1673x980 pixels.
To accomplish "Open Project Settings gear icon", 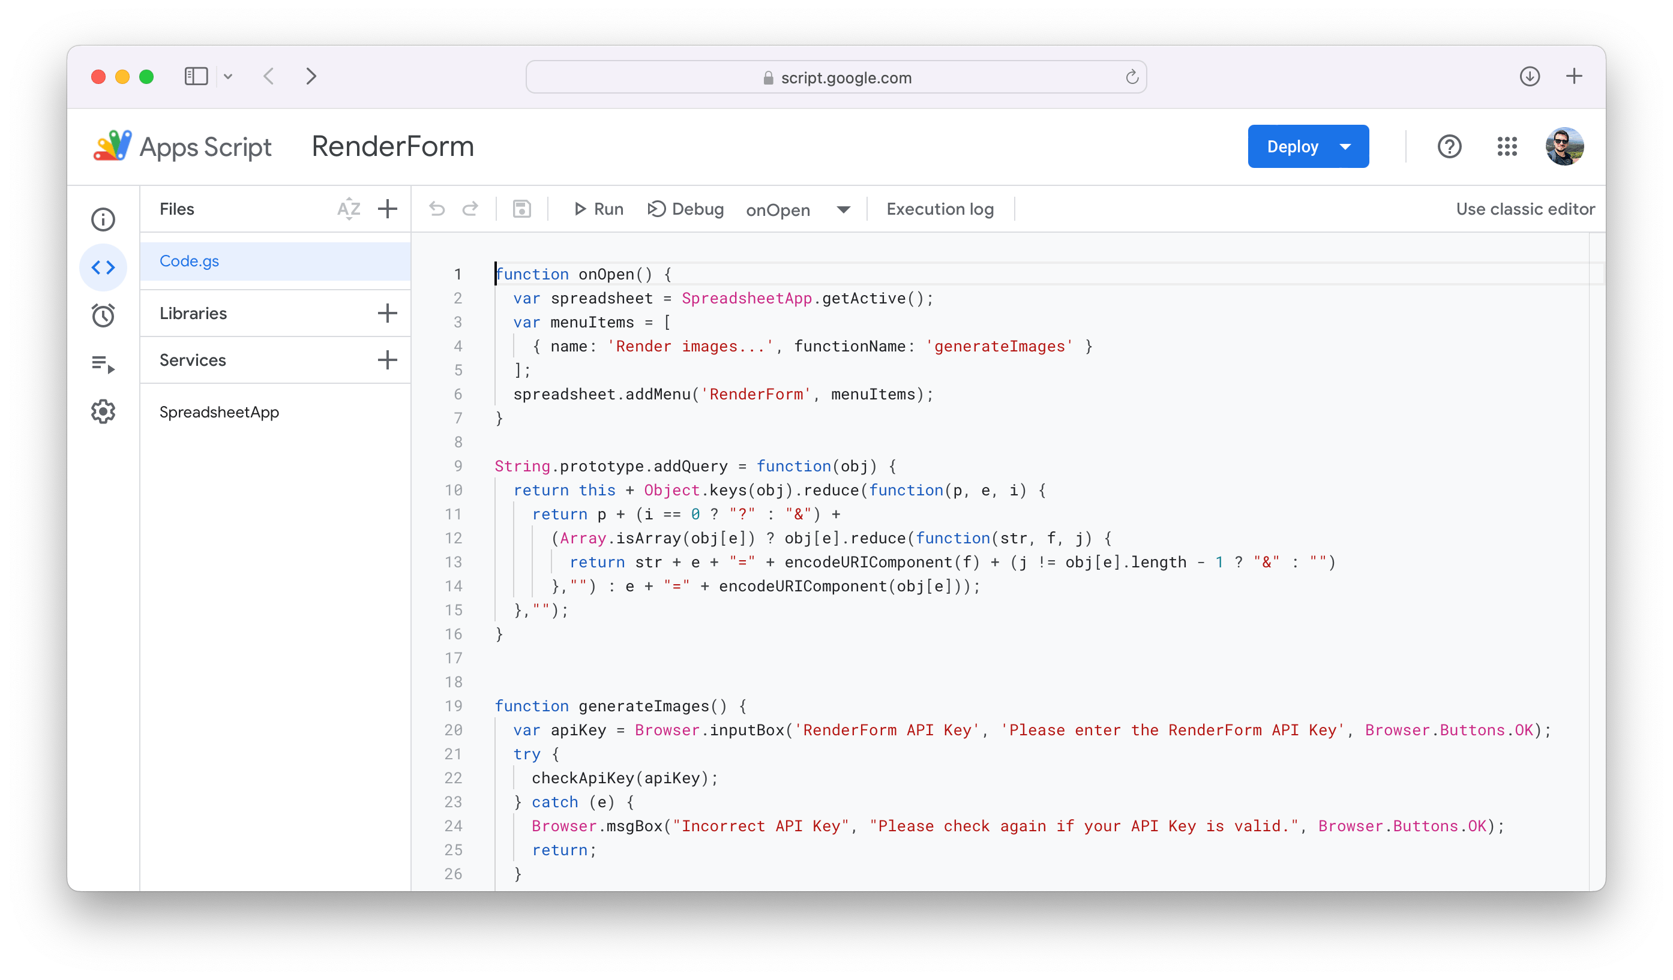I will 103,411.
